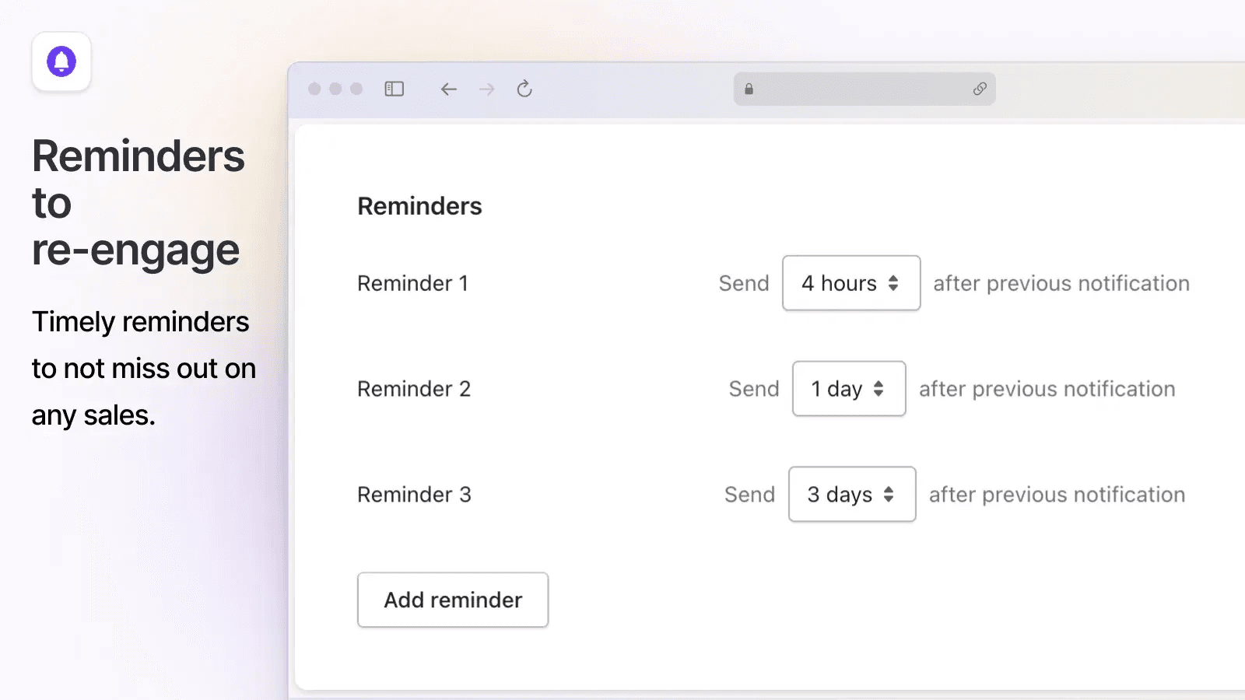Click the purple bell app logo
Viewport: 1245px width, 700px height.
click(61, 61)
